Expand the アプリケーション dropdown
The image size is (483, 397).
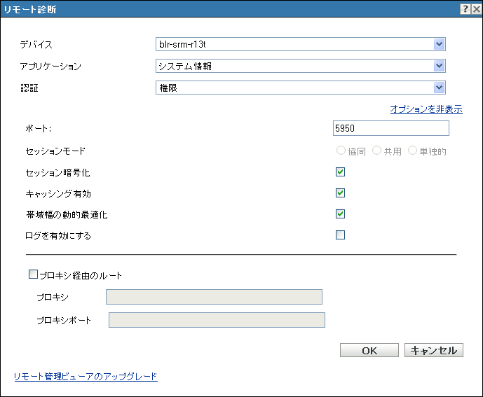click(440, 67)
